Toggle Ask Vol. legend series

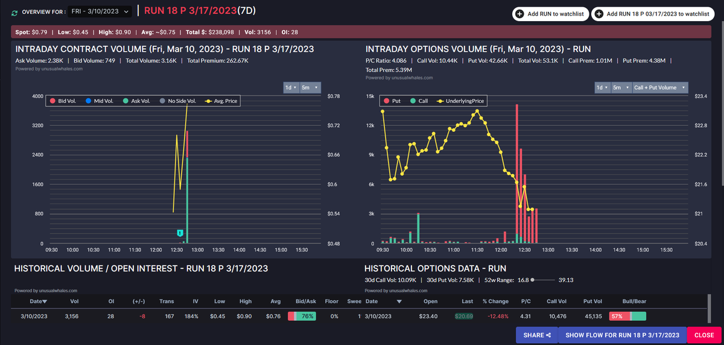tap(136, 102)
